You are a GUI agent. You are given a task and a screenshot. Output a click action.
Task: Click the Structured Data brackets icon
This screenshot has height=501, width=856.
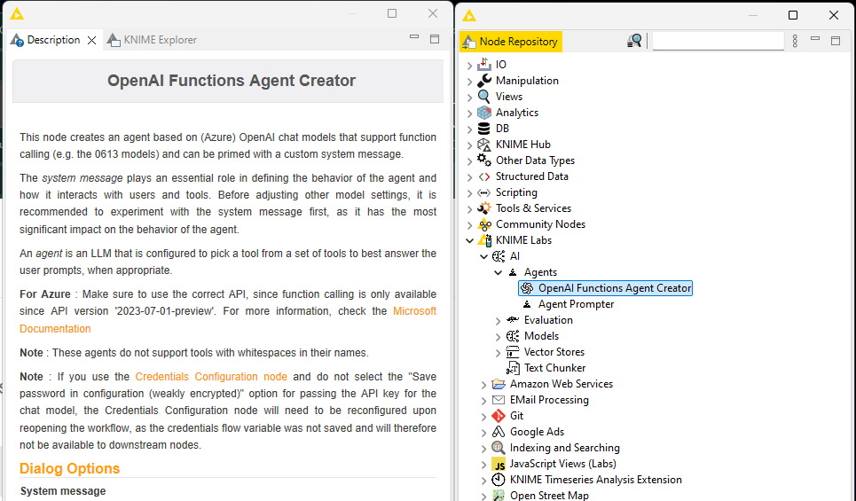point(484,176)
